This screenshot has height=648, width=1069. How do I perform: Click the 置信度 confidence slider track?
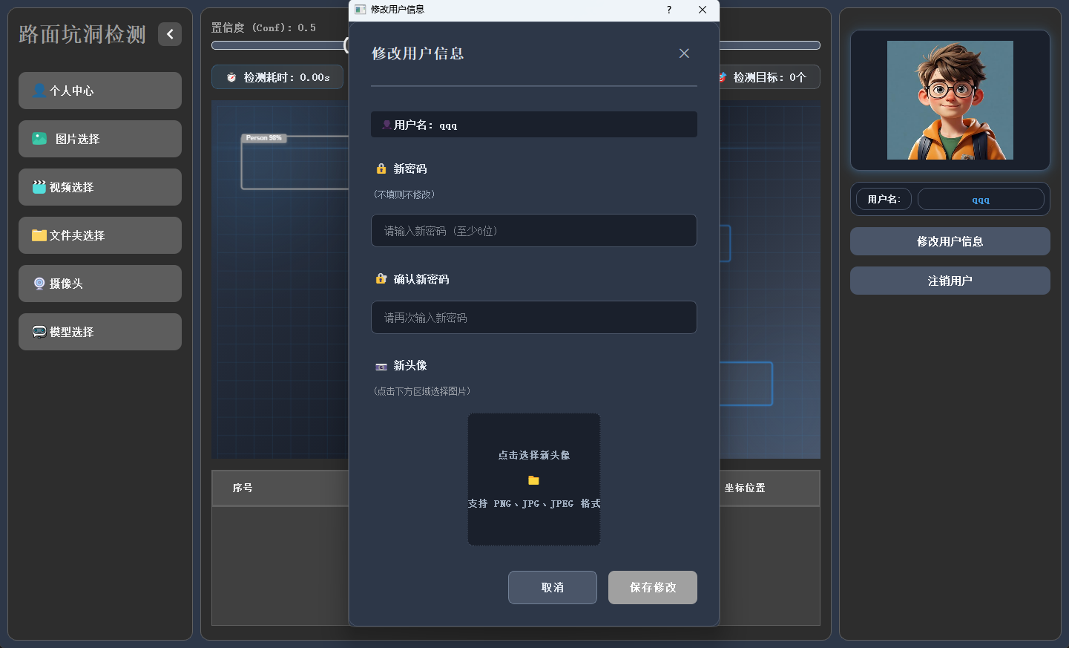278,45
